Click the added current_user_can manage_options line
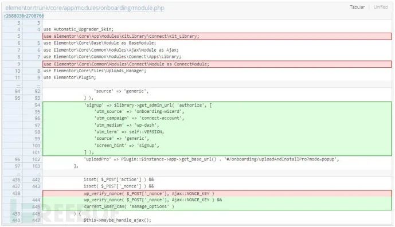Image resolution: width=395 pixels, height=227 pixels. coord(129,206)
